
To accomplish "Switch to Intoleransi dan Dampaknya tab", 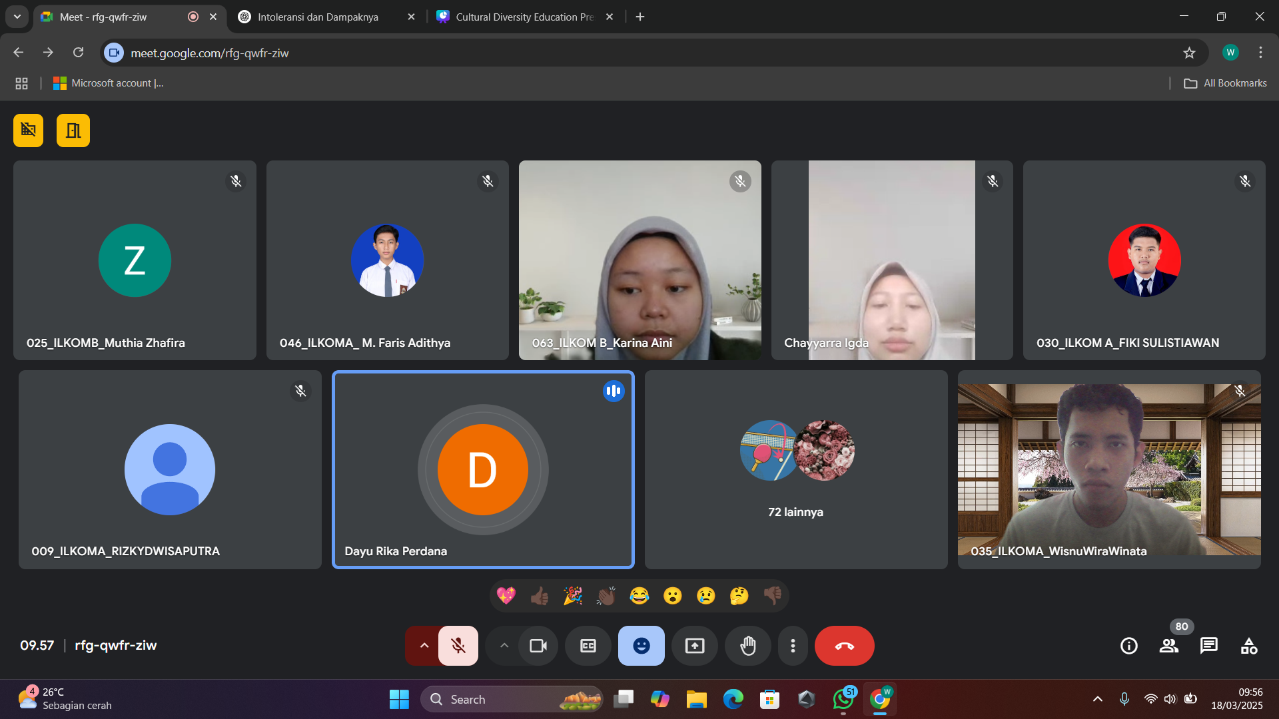I will [318, 17].
